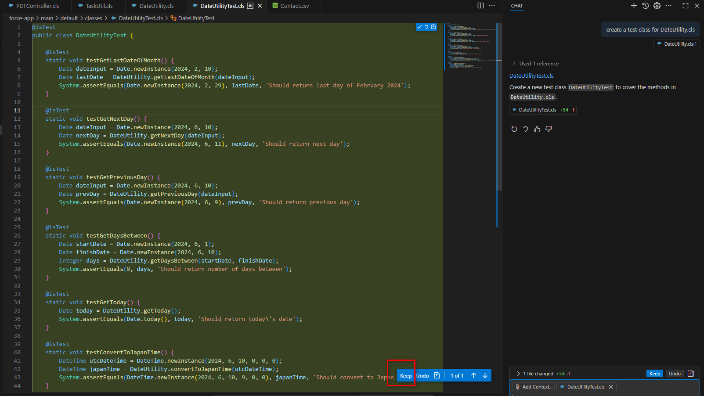Retry the chat response
Image resolution: width=704 pixels, height=396 pixels.
coord(514,129)
